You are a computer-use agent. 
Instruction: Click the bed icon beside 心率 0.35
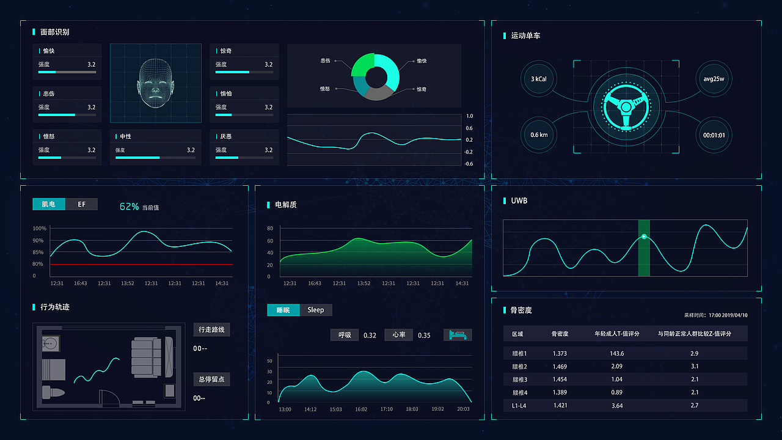[x=458, y=335]
